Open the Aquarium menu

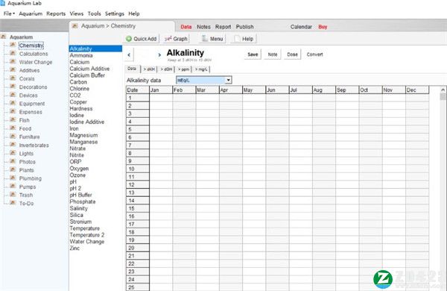coord(31,13)
